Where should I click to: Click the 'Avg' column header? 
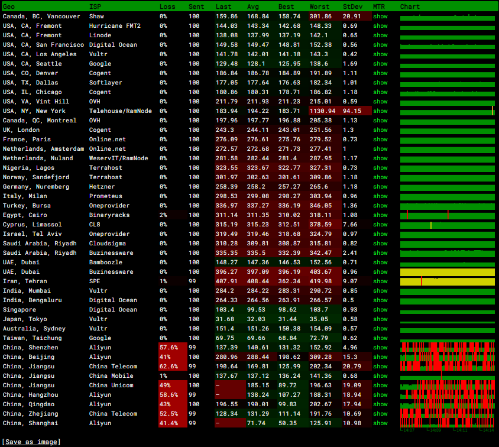pos(253,7)
